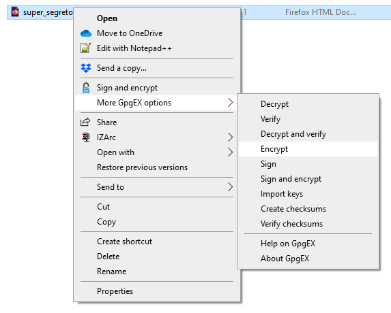The width and height of the screenshot is (391, 313).
Task: Expand the Send to submenu arrow
Action: click(231, 186)
